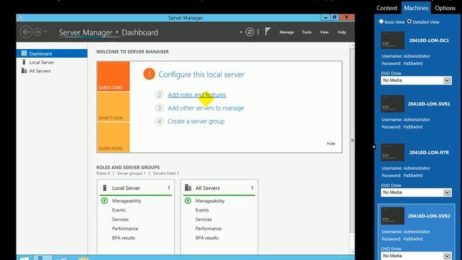Click the Server Manager taskbar icon
The image size is (462, 260).
[x=43, y=258]
